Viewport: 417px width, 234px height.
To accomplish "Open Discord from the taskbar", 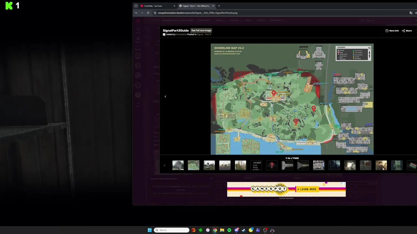I will coord(237,230).
